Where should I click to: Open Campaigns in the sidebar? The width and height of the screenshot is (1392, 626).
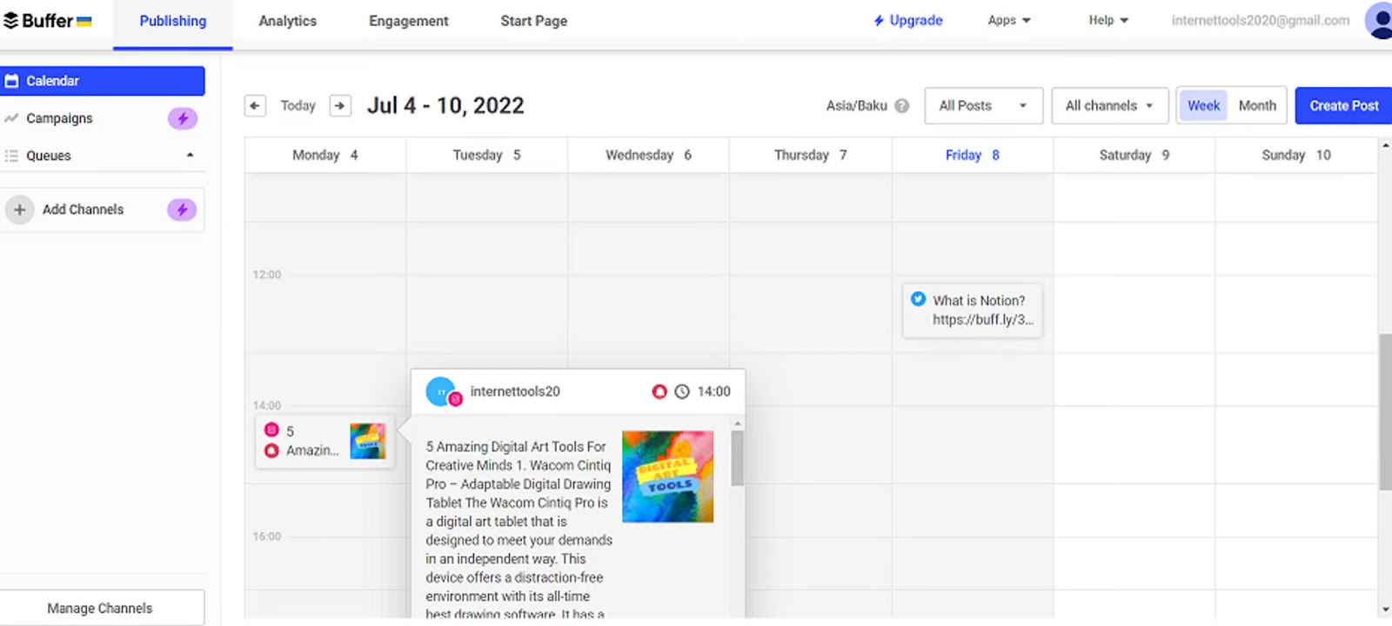(59, 118)
